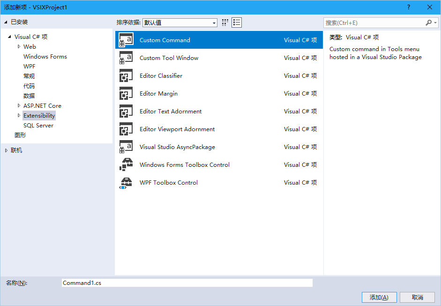Click the 已安装 section label

(x=19, y=22)
